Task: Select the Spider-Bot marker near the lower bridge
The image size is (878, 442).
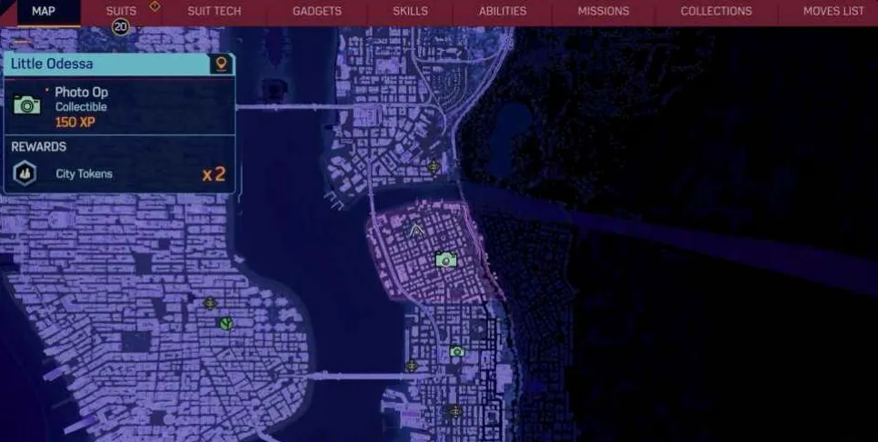Action: (x=412, y=366)
